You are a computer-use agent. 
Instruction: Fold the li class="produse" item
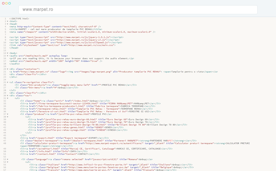[x=8, y=114]
